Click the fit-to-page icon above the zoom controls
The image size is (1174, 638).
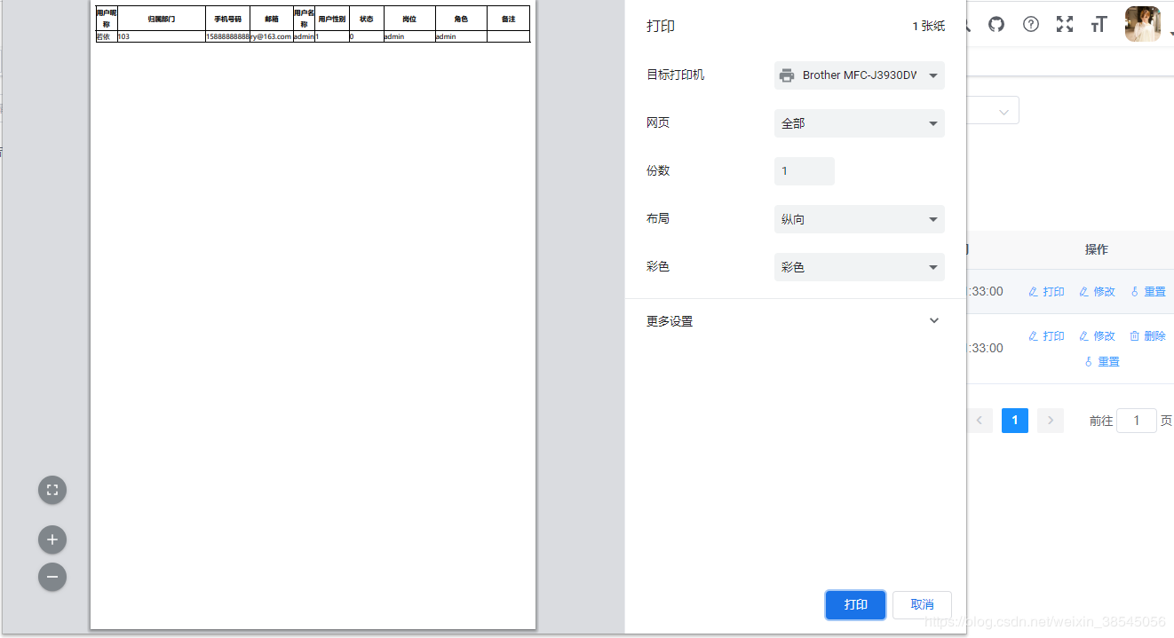point(52,489)
